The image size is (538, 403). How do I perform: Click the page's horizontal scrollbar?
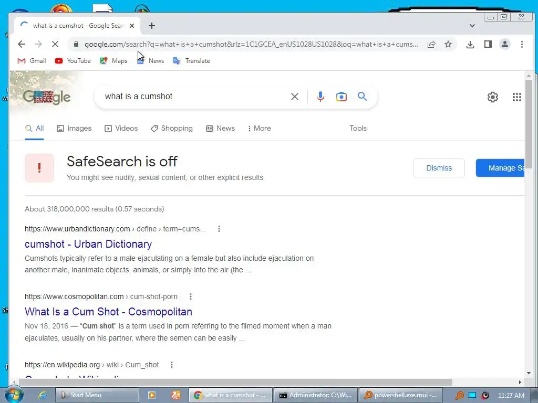pyautogui.click(x=235, y=382)
